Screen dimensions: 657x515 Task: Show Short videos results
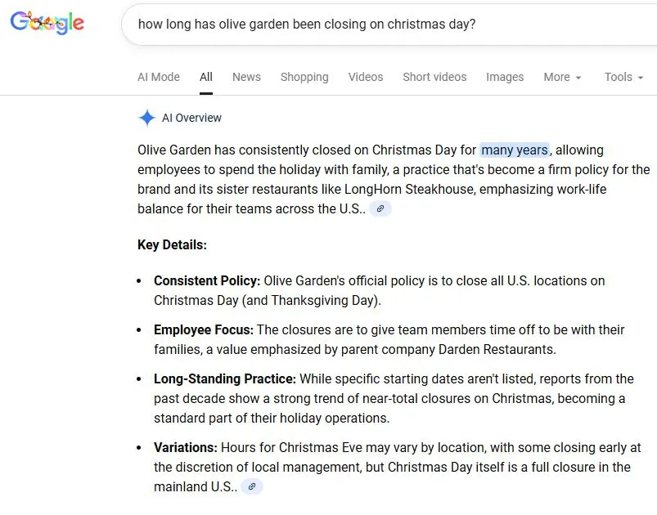[434, 77]
